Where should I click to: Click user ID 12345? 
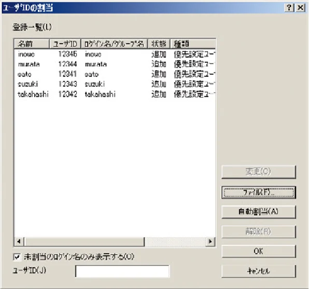[68, 54]
